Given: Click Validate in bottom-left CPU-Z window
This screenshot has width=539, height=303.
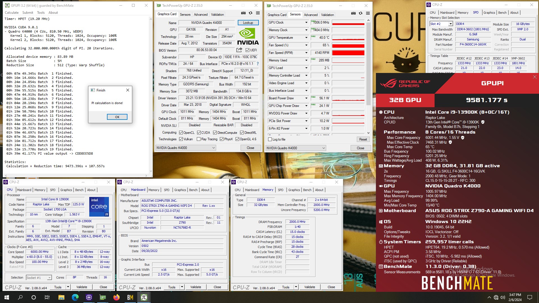Looking at the screenshot, I should 82,287.
